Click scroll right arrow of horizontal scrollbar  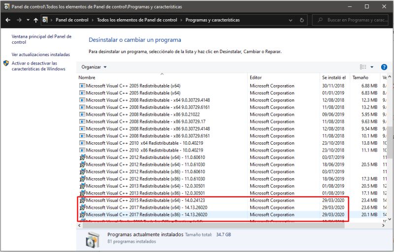click(x=384, y=225)
